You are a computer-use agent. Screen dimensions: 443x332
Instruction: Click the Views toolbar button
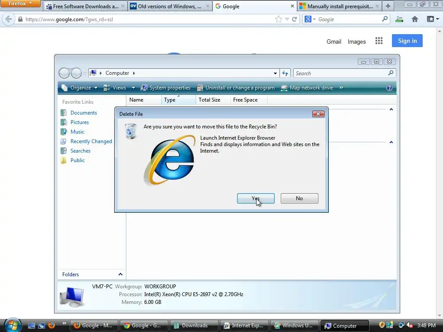coord(115,88)
